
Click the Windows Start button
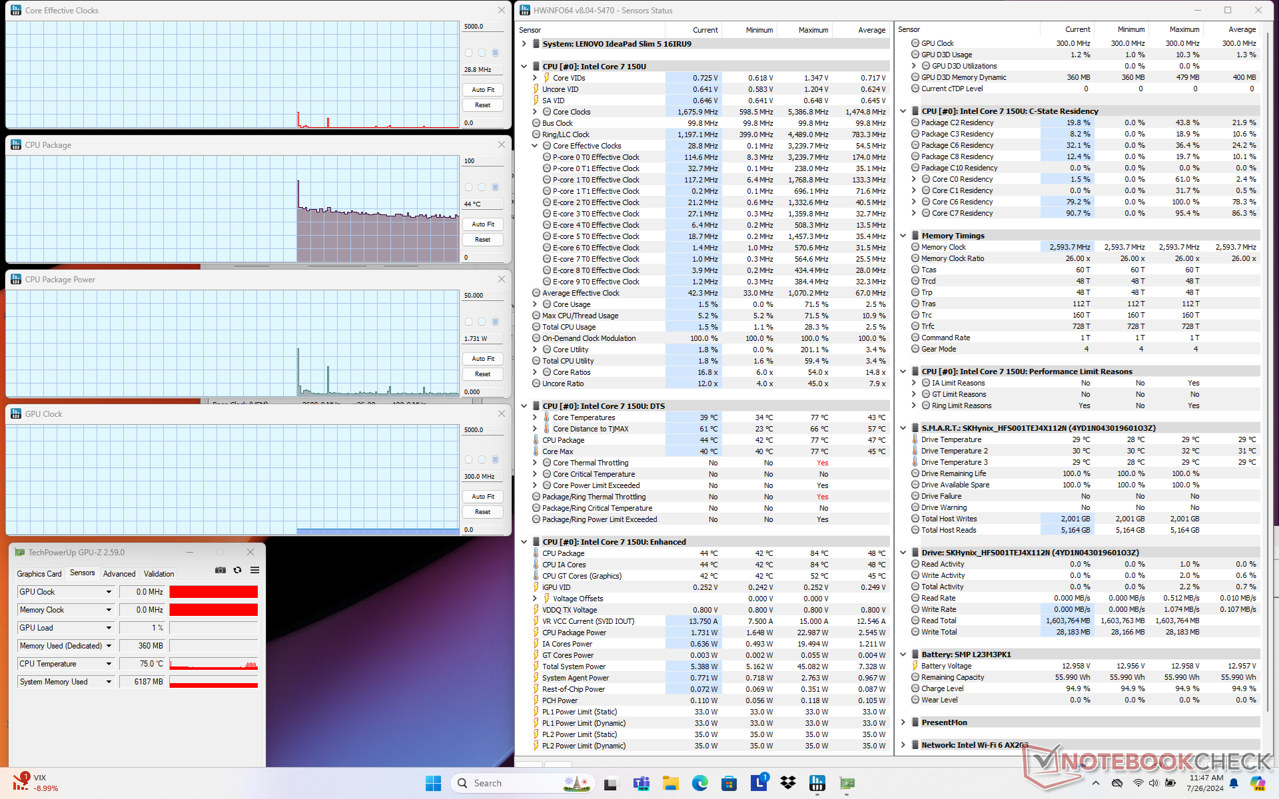(433, 783)
